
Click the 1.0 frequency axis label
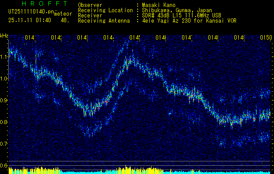4,78
